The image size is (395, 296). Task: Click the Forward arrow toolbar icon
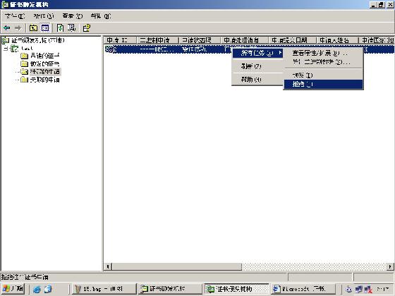click(x=18, y=28)
